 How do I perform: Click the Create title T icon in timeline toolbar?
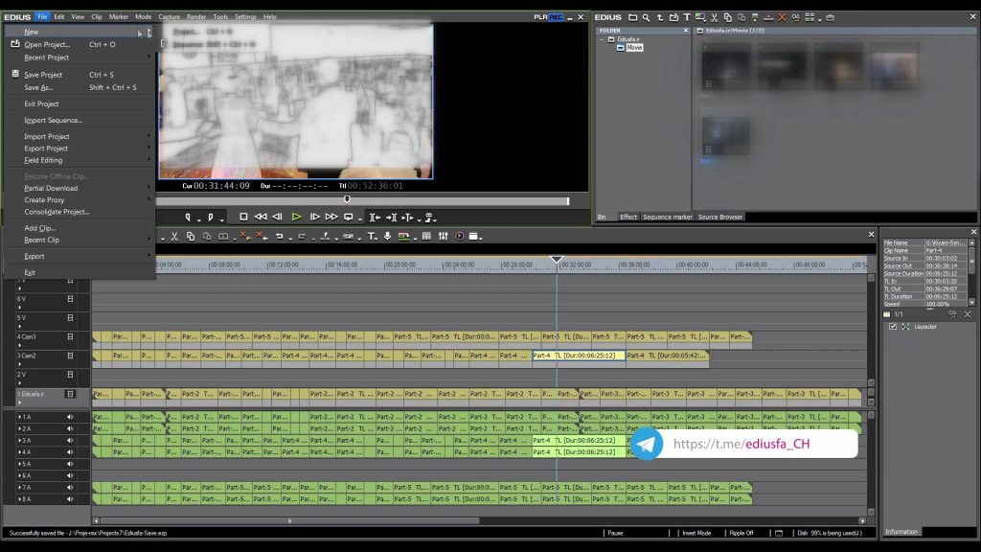click(371, 236)
